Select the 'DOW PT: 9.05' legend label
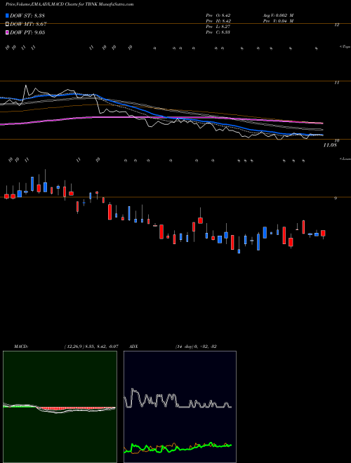This screenshot has height=463, width=351. click(x=27, y=32)
